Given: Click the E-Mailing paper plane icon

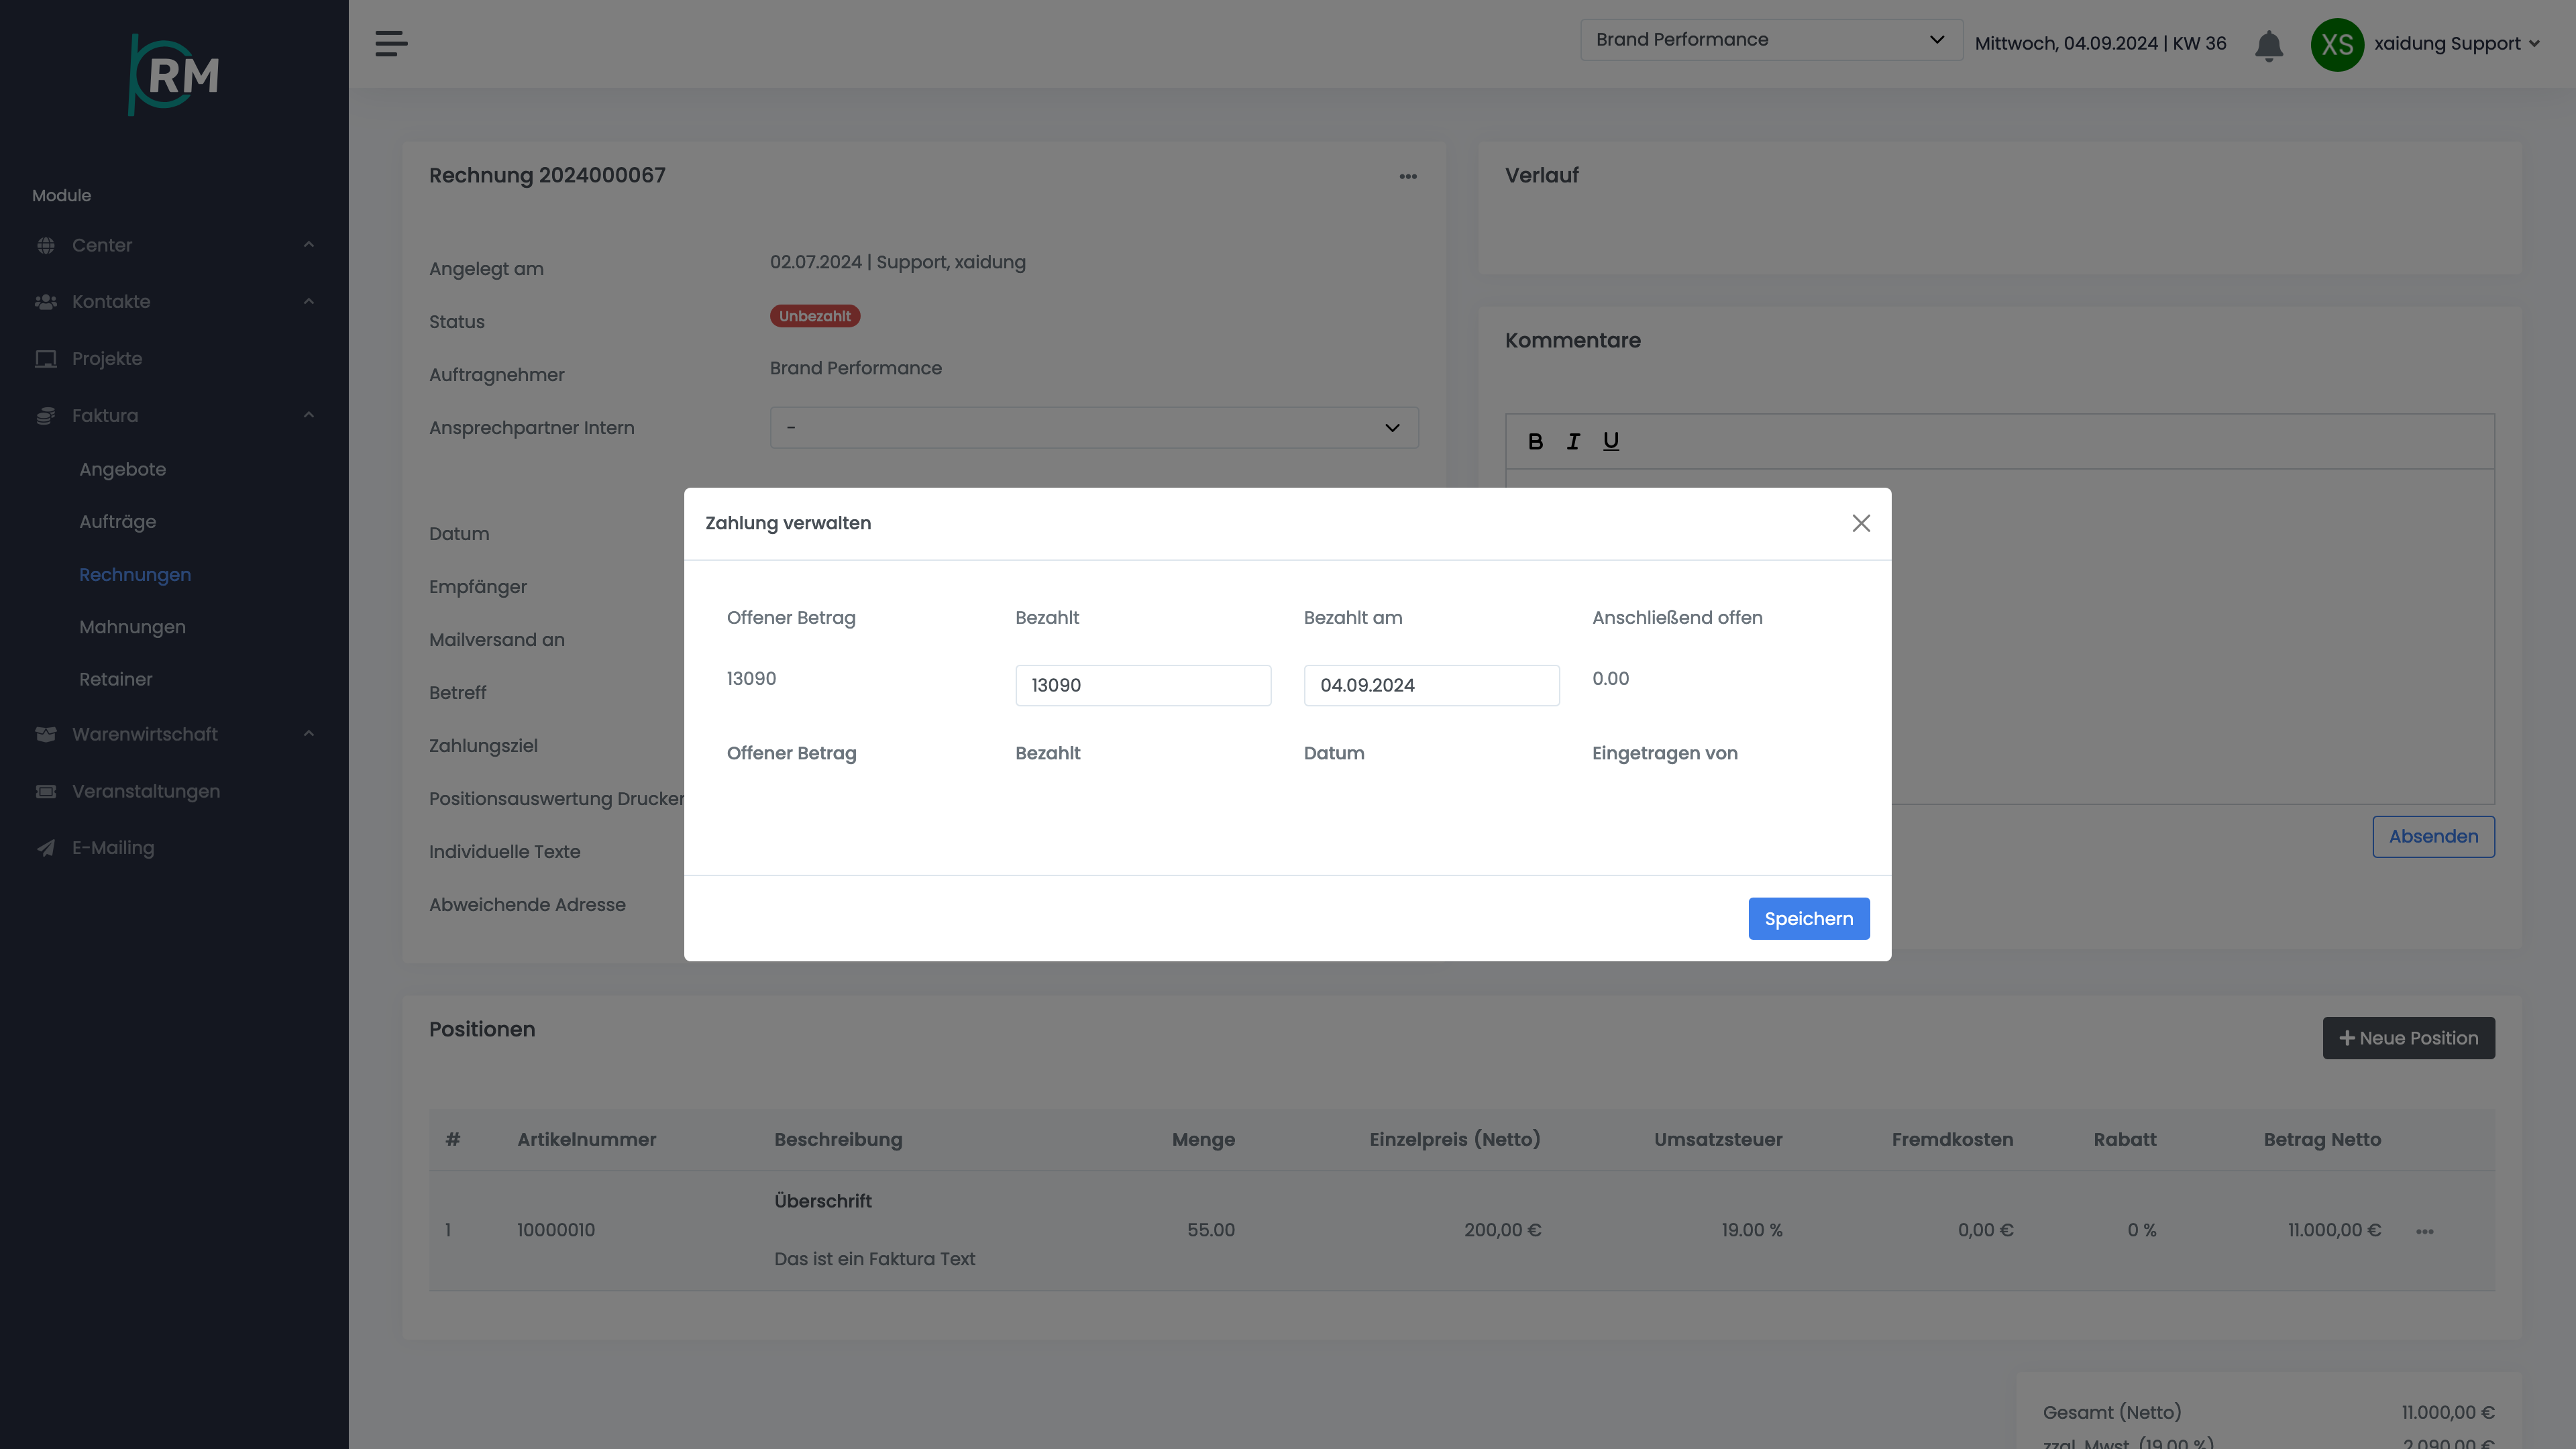Looking at the screenshot, I should [x=46, y=848].
